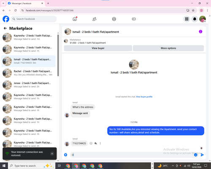Click Ismail's avatar beside the 7163194435 message
This screenshot has width=211, height=169.
coord(67,144)
